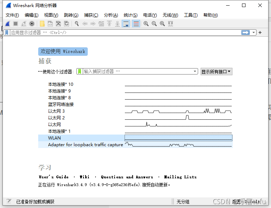271x208 pixels.
Task: Open the 显示所有接口 dropdown
Action: coord(216,72)
